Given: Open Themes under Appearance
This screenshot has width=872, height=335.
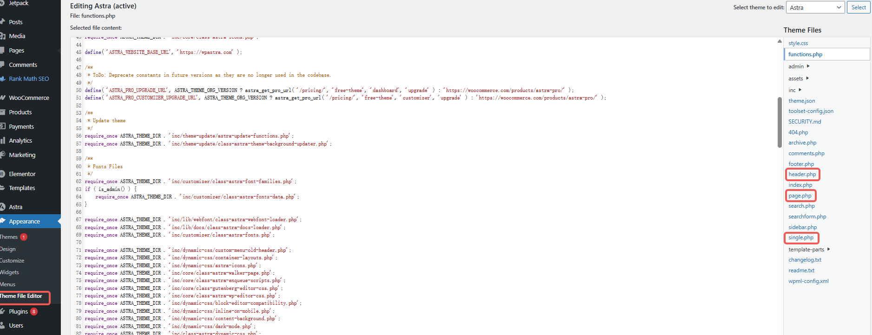Looking at the screenshot, I should click(x=9, y=237).
